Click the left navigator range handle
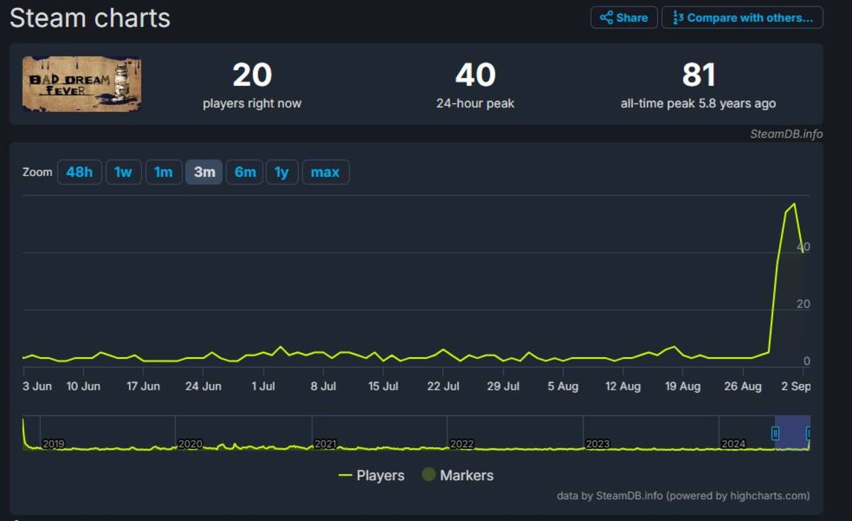852x521 pixels. coord(775,433)
